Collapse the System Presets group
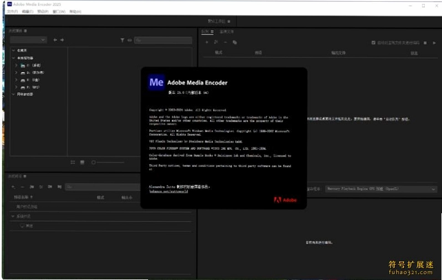Image resolution: width=442 pixels, height=280 pixels. pos(13,216)
